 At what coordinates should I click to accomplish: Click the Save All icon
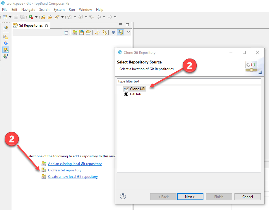pos(23,17)
